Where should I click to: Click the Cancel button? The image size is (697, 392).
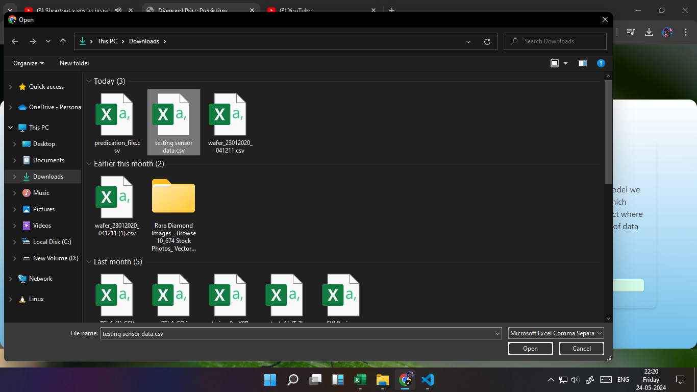tap(582, 349)
